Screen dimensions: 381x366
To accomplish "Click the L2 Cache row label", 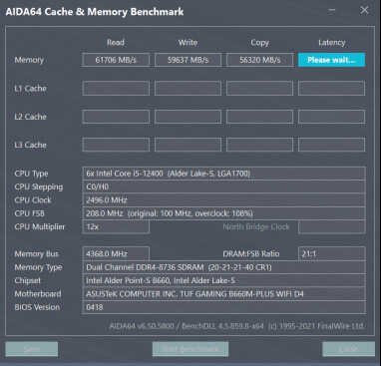I will tap(30, 117).
